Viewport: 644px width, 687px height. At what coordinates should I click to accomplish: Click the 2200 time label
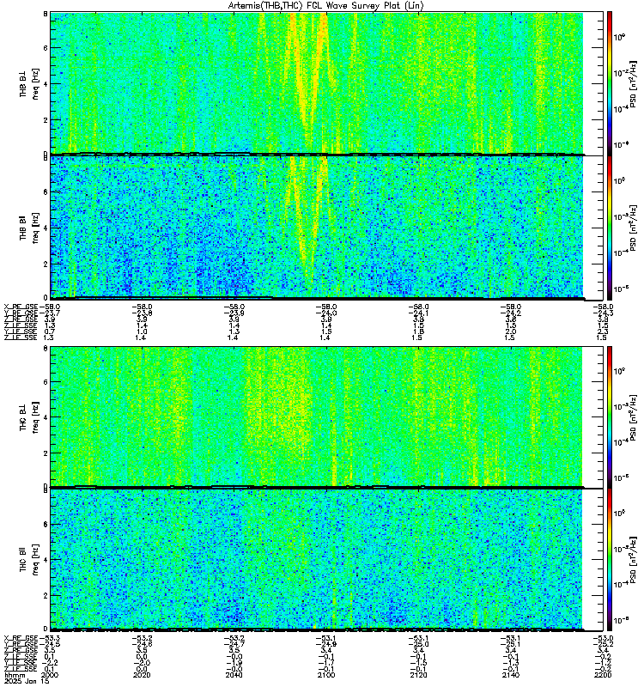click(603, 675)
